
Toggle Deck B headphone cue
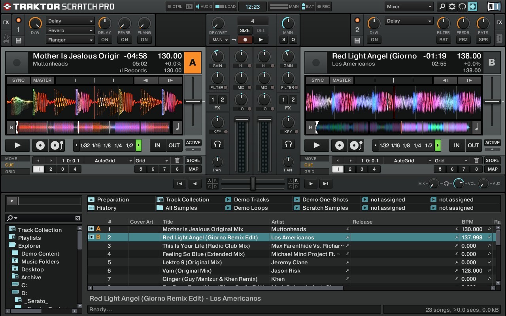click(x=288, y=144)
